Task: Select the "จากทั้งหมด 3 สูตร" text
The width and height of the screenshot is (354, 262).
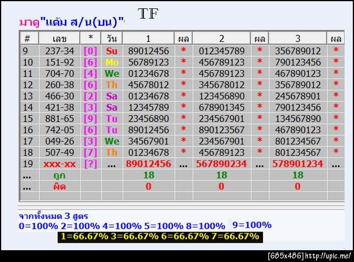Action: [x=53, y=216]
